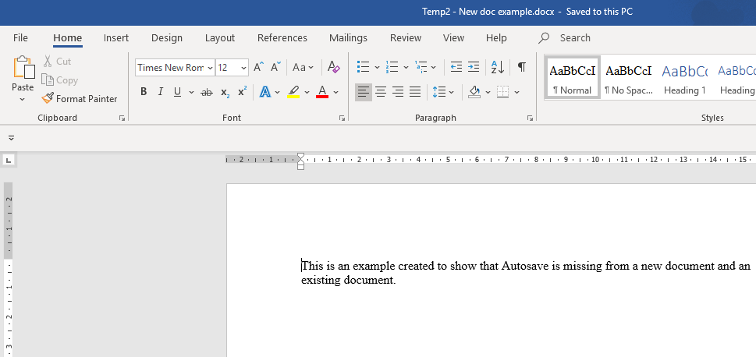Center align the paragraph
The height and width of the screenshot is (357, 756).
pos(381,91)
